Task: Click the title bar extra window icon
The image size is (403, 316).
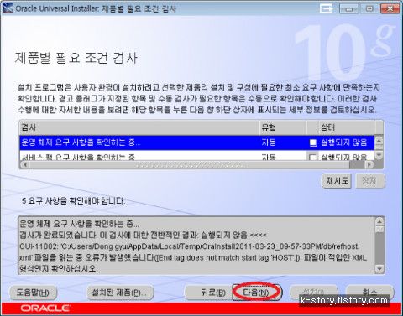Action: pyautogui.click(x=327, y=8)
